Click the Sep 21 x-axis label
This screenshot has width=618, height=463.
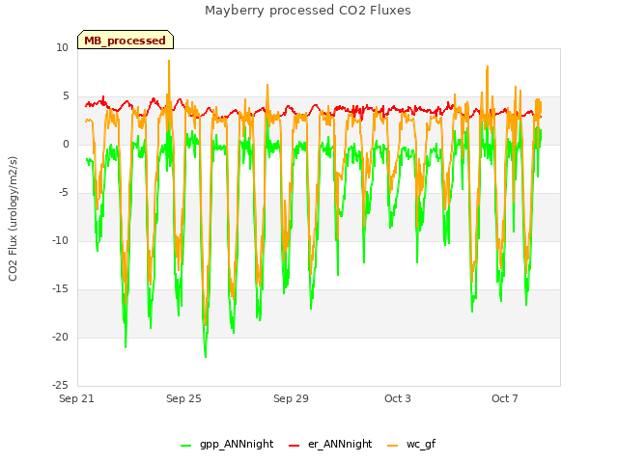click(76, 398)
